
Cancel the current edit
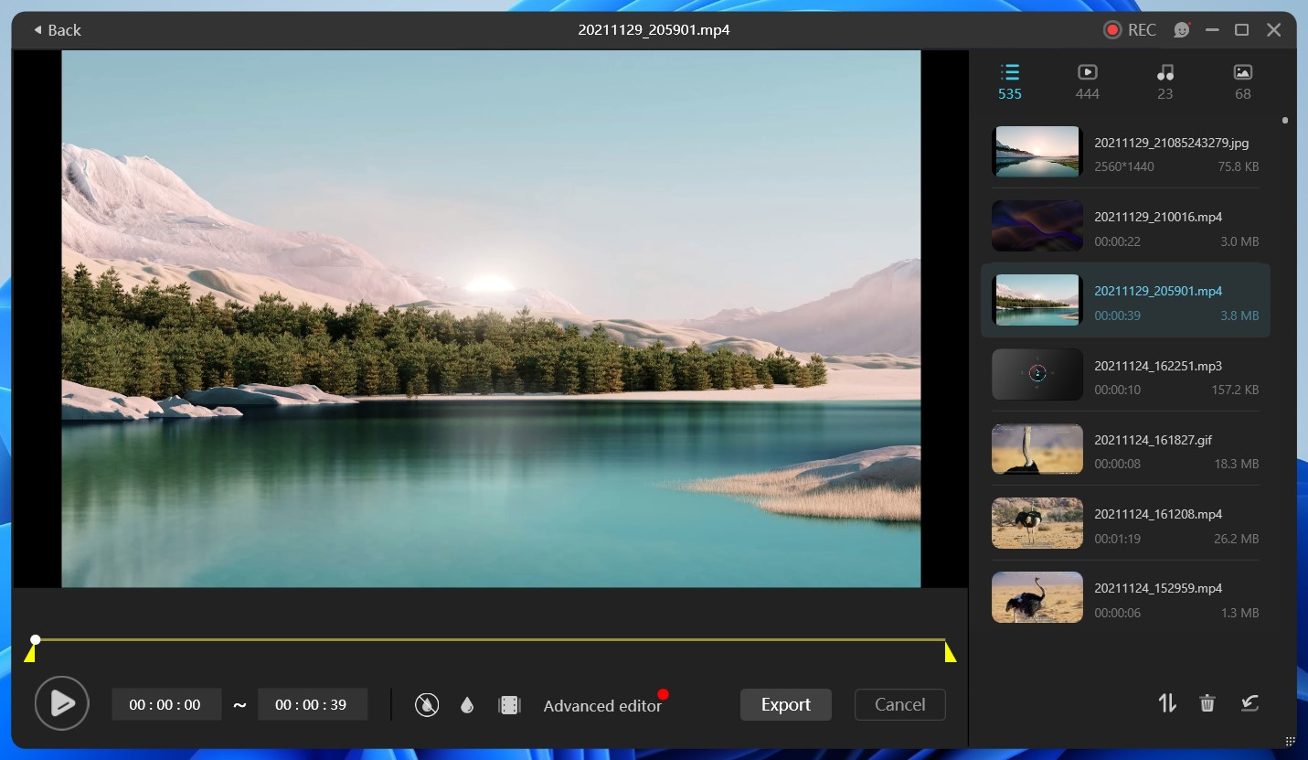(899, 704)
